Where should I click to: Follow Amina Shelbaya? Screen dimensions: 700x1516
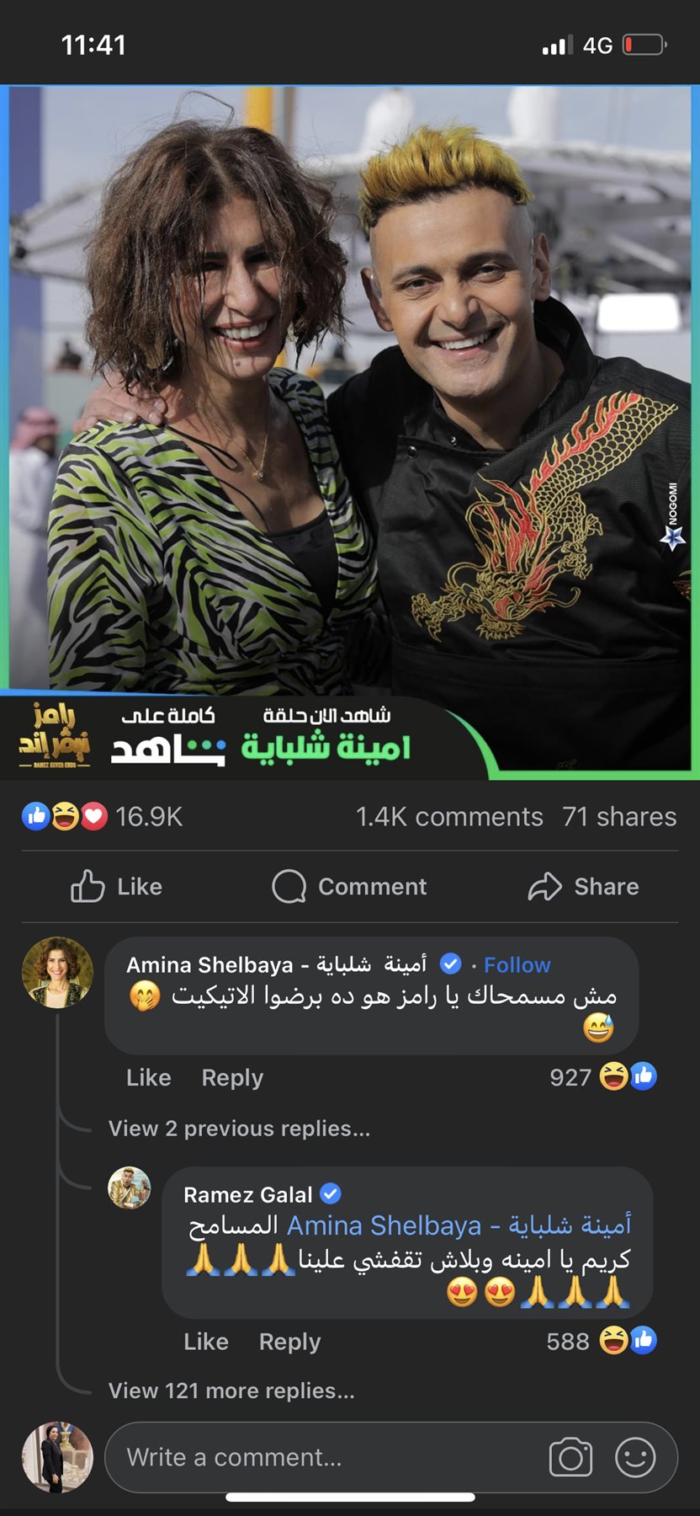point(517,964)
